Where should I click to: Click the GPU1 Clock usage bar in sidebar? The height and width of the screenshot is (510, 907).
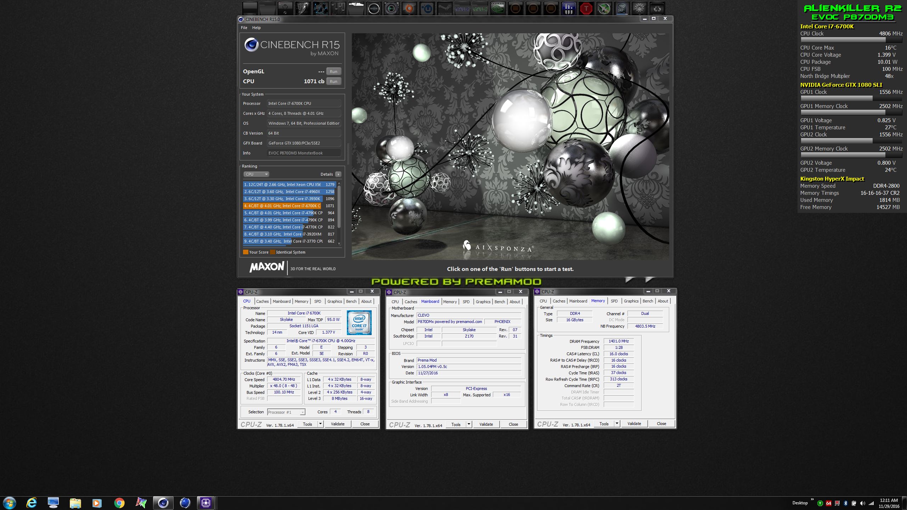pyautogui.click(x=851, y=98)
